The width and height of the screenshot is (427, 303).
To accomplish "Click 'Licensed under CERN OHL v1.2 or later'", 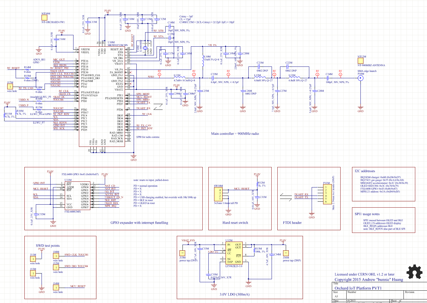I will (x=364, y=274).
